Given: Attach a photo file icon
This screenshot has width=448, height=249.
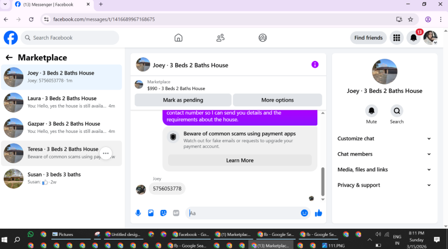Looking at the screenshot, I should pyautogui.click(x=151, y=213).
